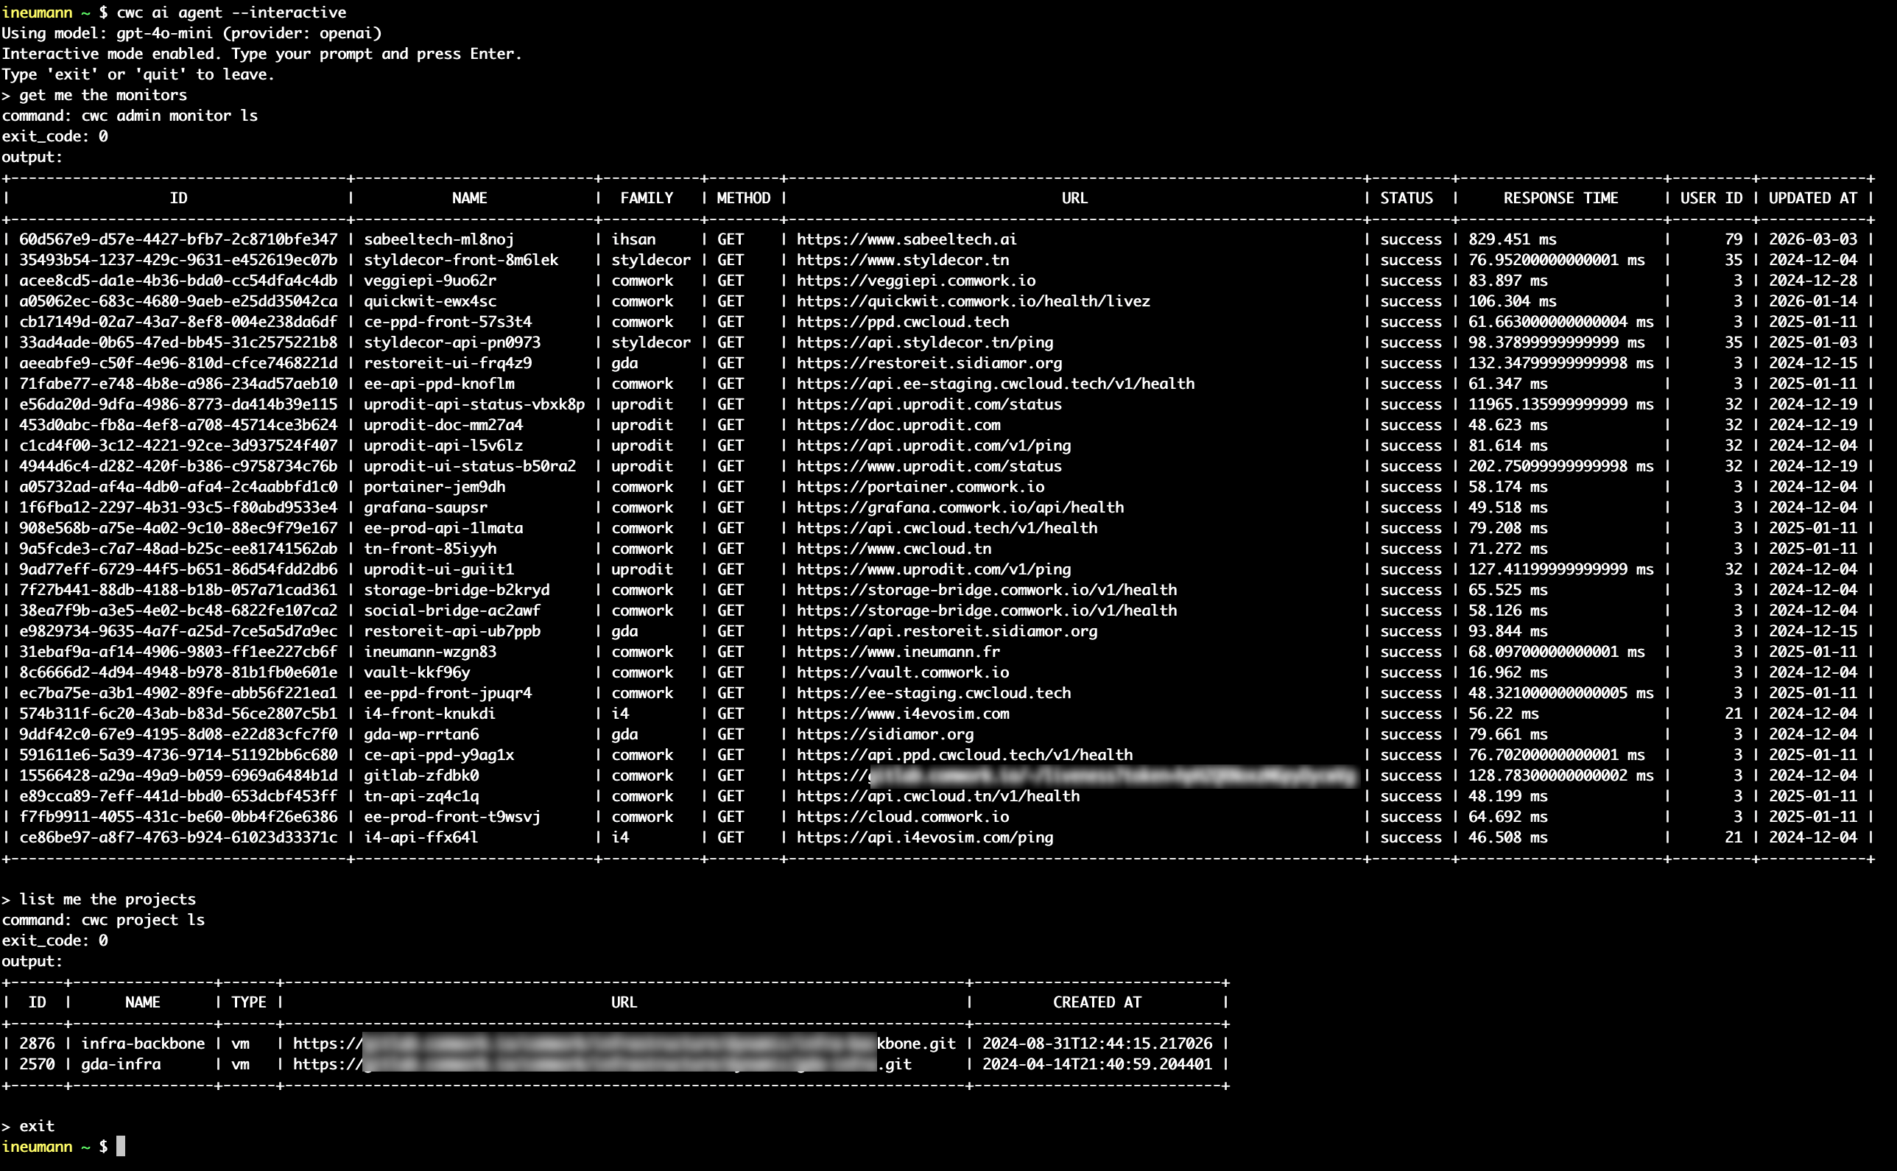This screenshot has height=1171, width=1897.
Task: Click the uprodit-doc-mm27a4 name
Action: 443,425
